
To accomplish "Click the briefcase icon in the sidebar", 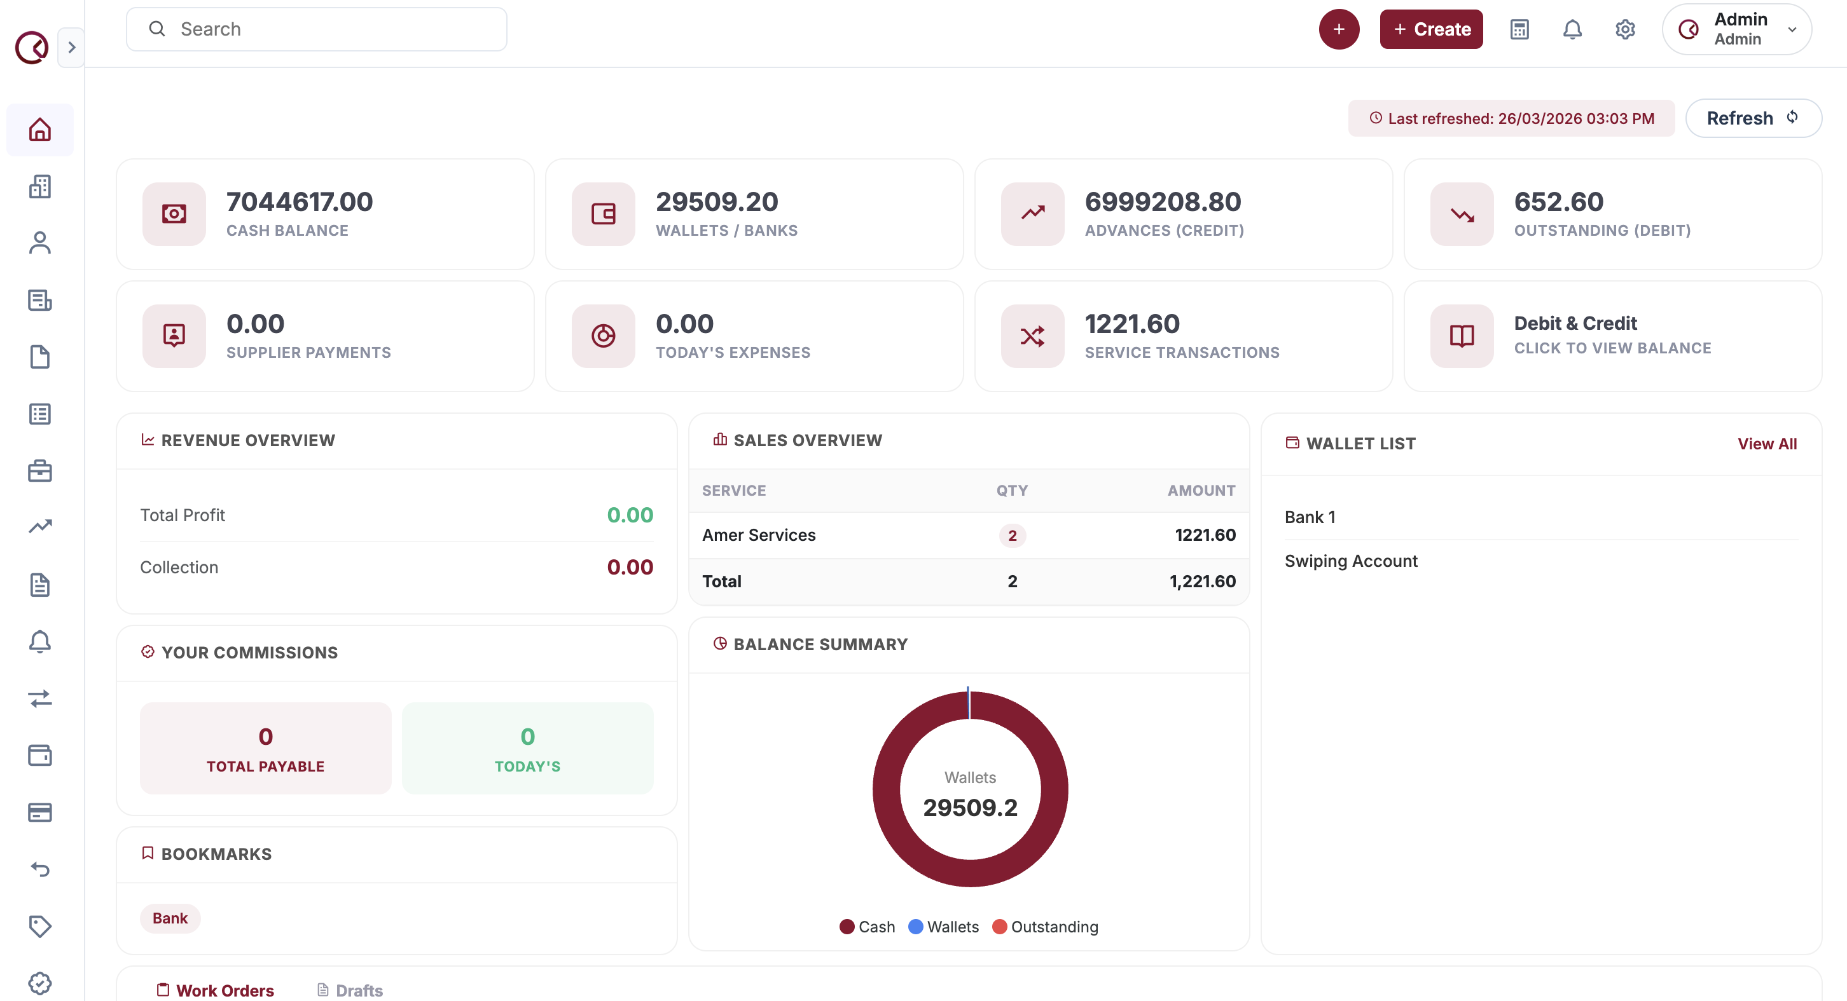I will [39, 471].
